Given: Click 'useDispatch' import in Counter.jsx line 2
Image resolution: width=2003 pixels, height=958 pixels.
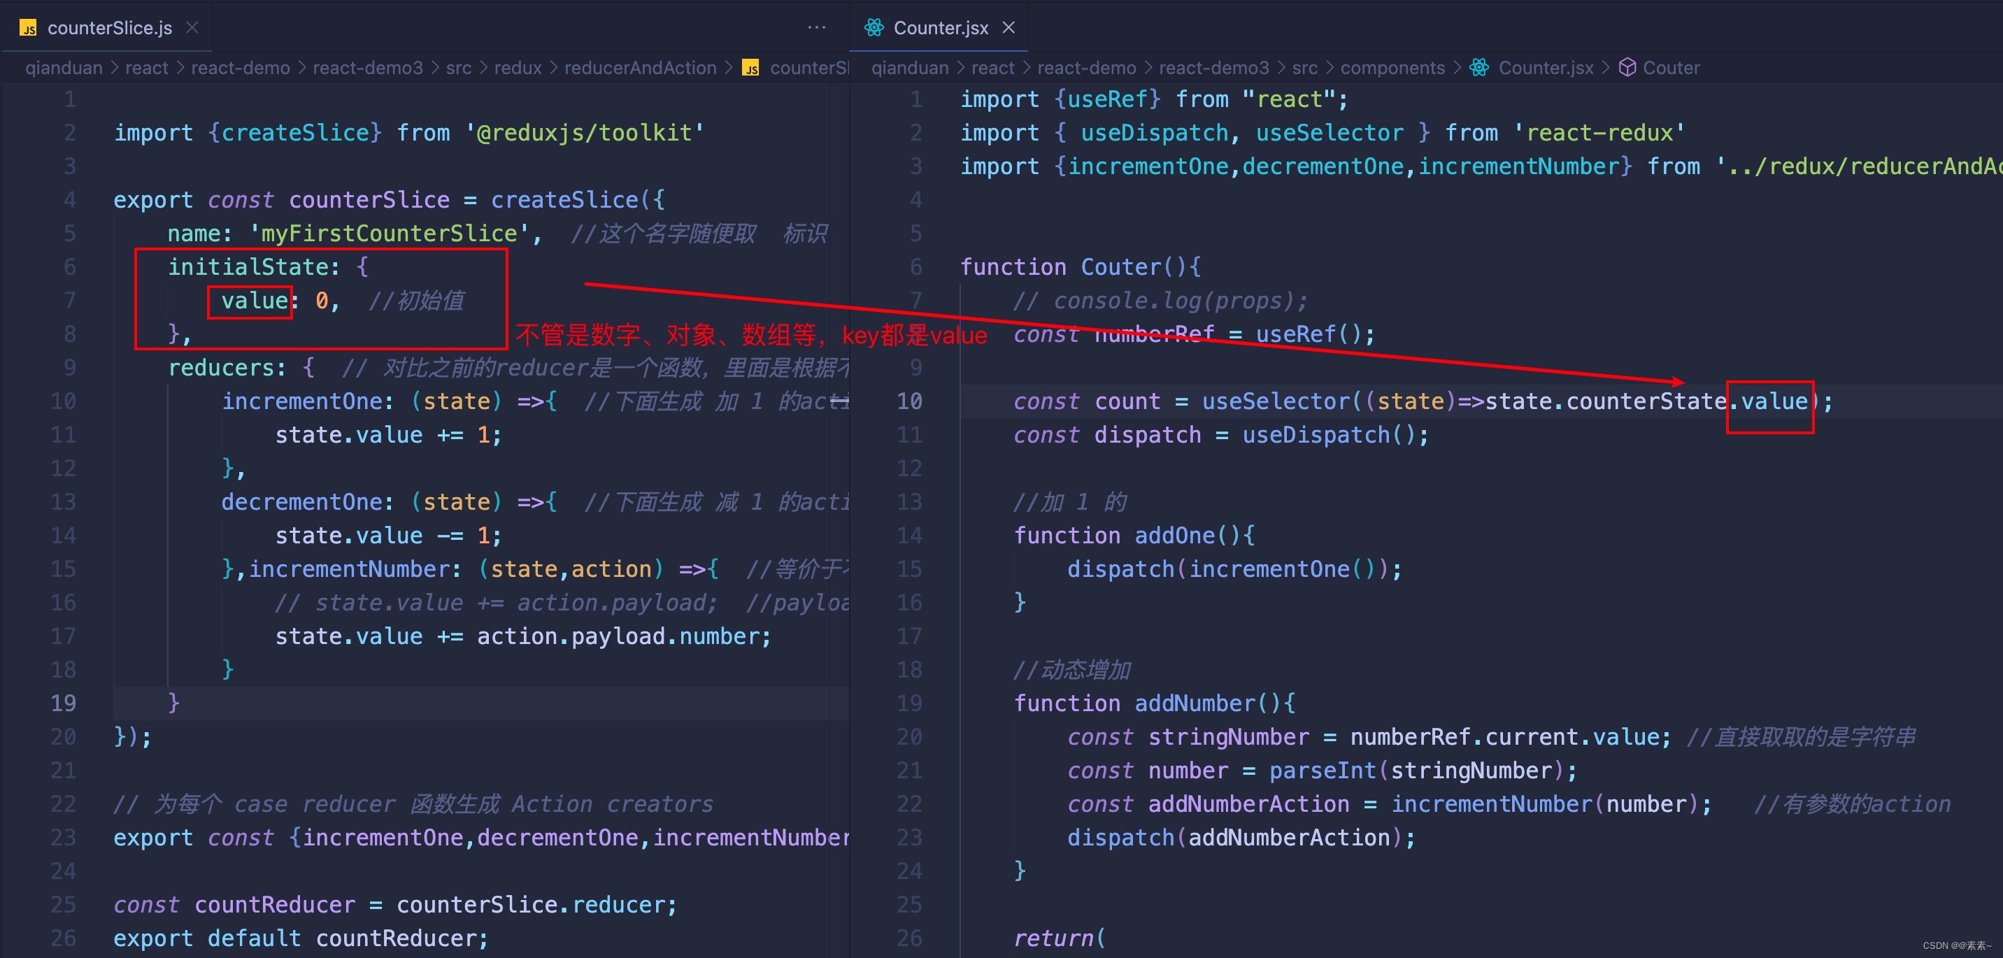Looking at the screenshot, I should click(1155, 133).
